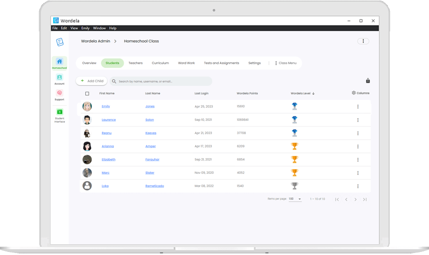
Task: Sort by Wordela Level column
Action: [x=302, y=93]
